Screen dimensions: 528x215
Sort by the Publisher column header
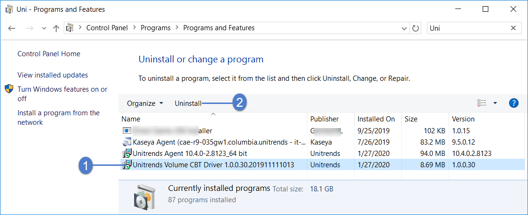point(330,119)
